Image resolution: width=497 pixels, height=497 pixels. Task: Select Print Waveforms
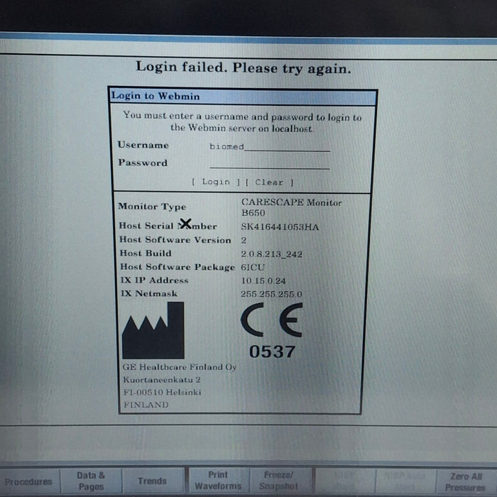tap(218, 480)
